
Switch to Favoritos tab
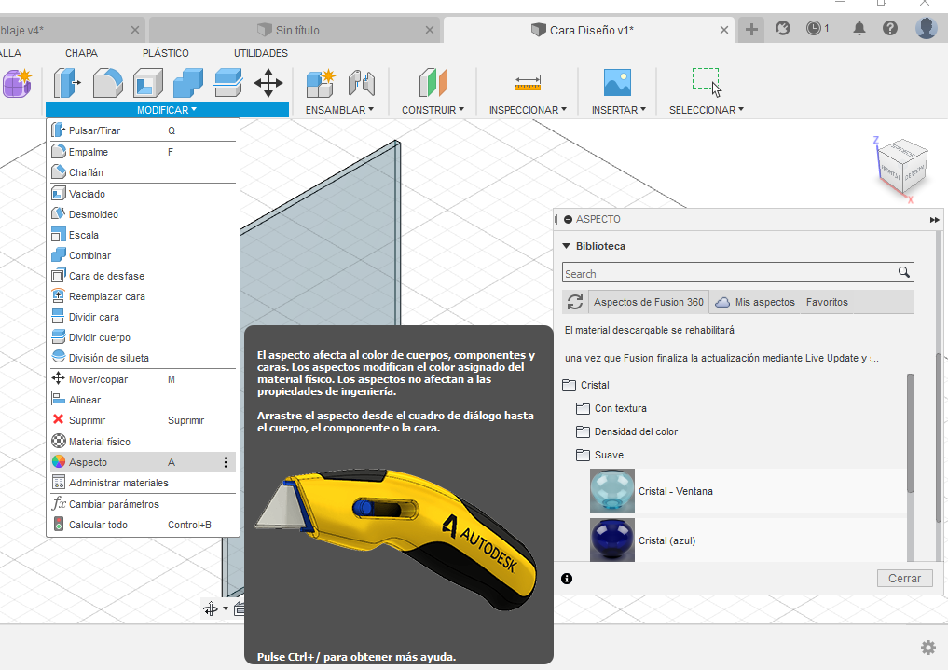[x=827, y=302]
